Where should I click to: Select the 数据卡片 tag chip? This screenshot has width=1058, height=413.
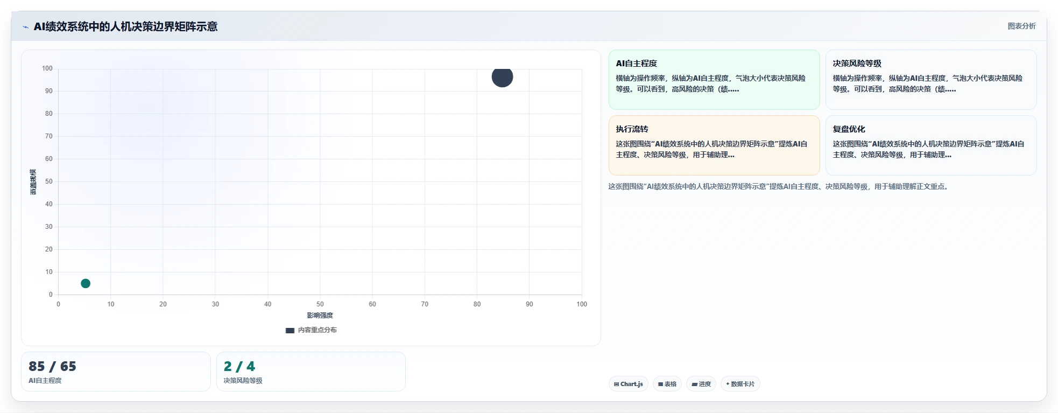pos(740,384)
